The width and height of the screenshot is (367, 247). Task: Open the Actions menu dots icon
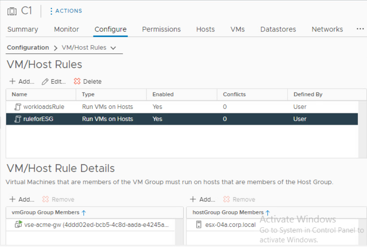pyautogui.click(x=51, y=11)
